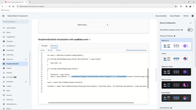The image size is (196, 110).
Task: Switch to the Edit Source tab
Action: coord(54,46)
